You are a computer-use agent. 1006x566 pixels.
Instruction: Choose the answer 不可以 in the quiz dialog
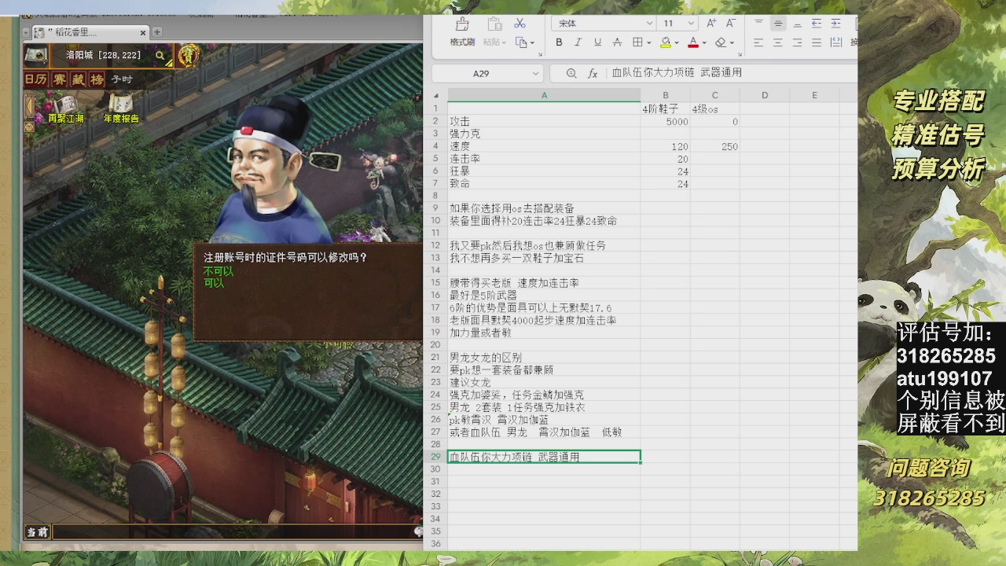click(x=218, y=270)
